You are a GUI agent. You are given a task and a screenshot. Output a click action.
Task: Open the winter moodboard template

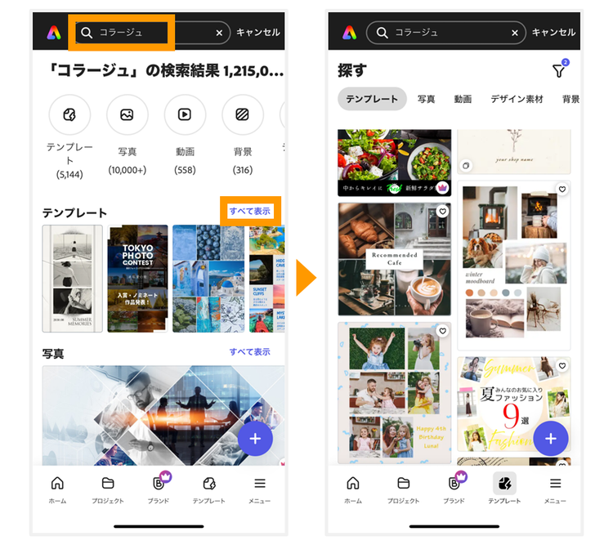514,265
